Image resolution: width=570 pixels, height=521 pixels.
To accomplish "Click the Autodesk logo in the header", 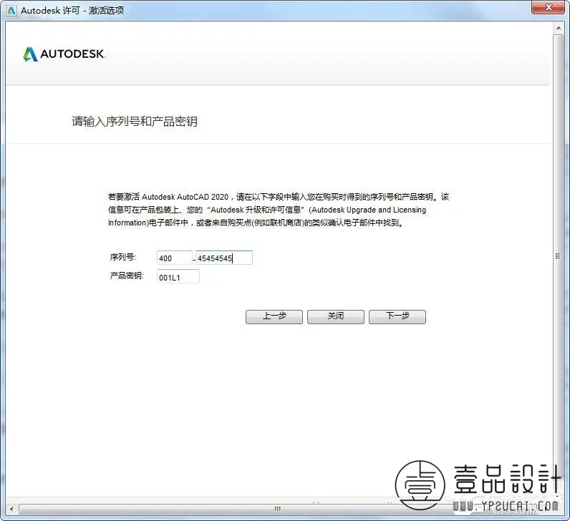I will [x=64, y=54].
